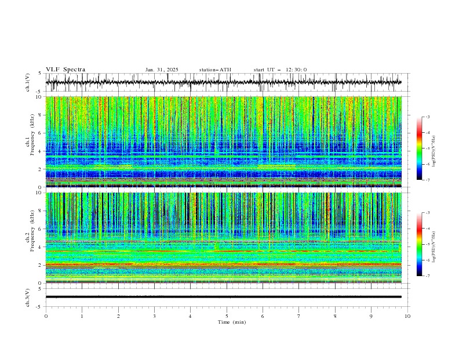This screenshot has width=459, height=355.
Task: Click the ch.1 voltage waveform trace
Action: tap(223, 82)
